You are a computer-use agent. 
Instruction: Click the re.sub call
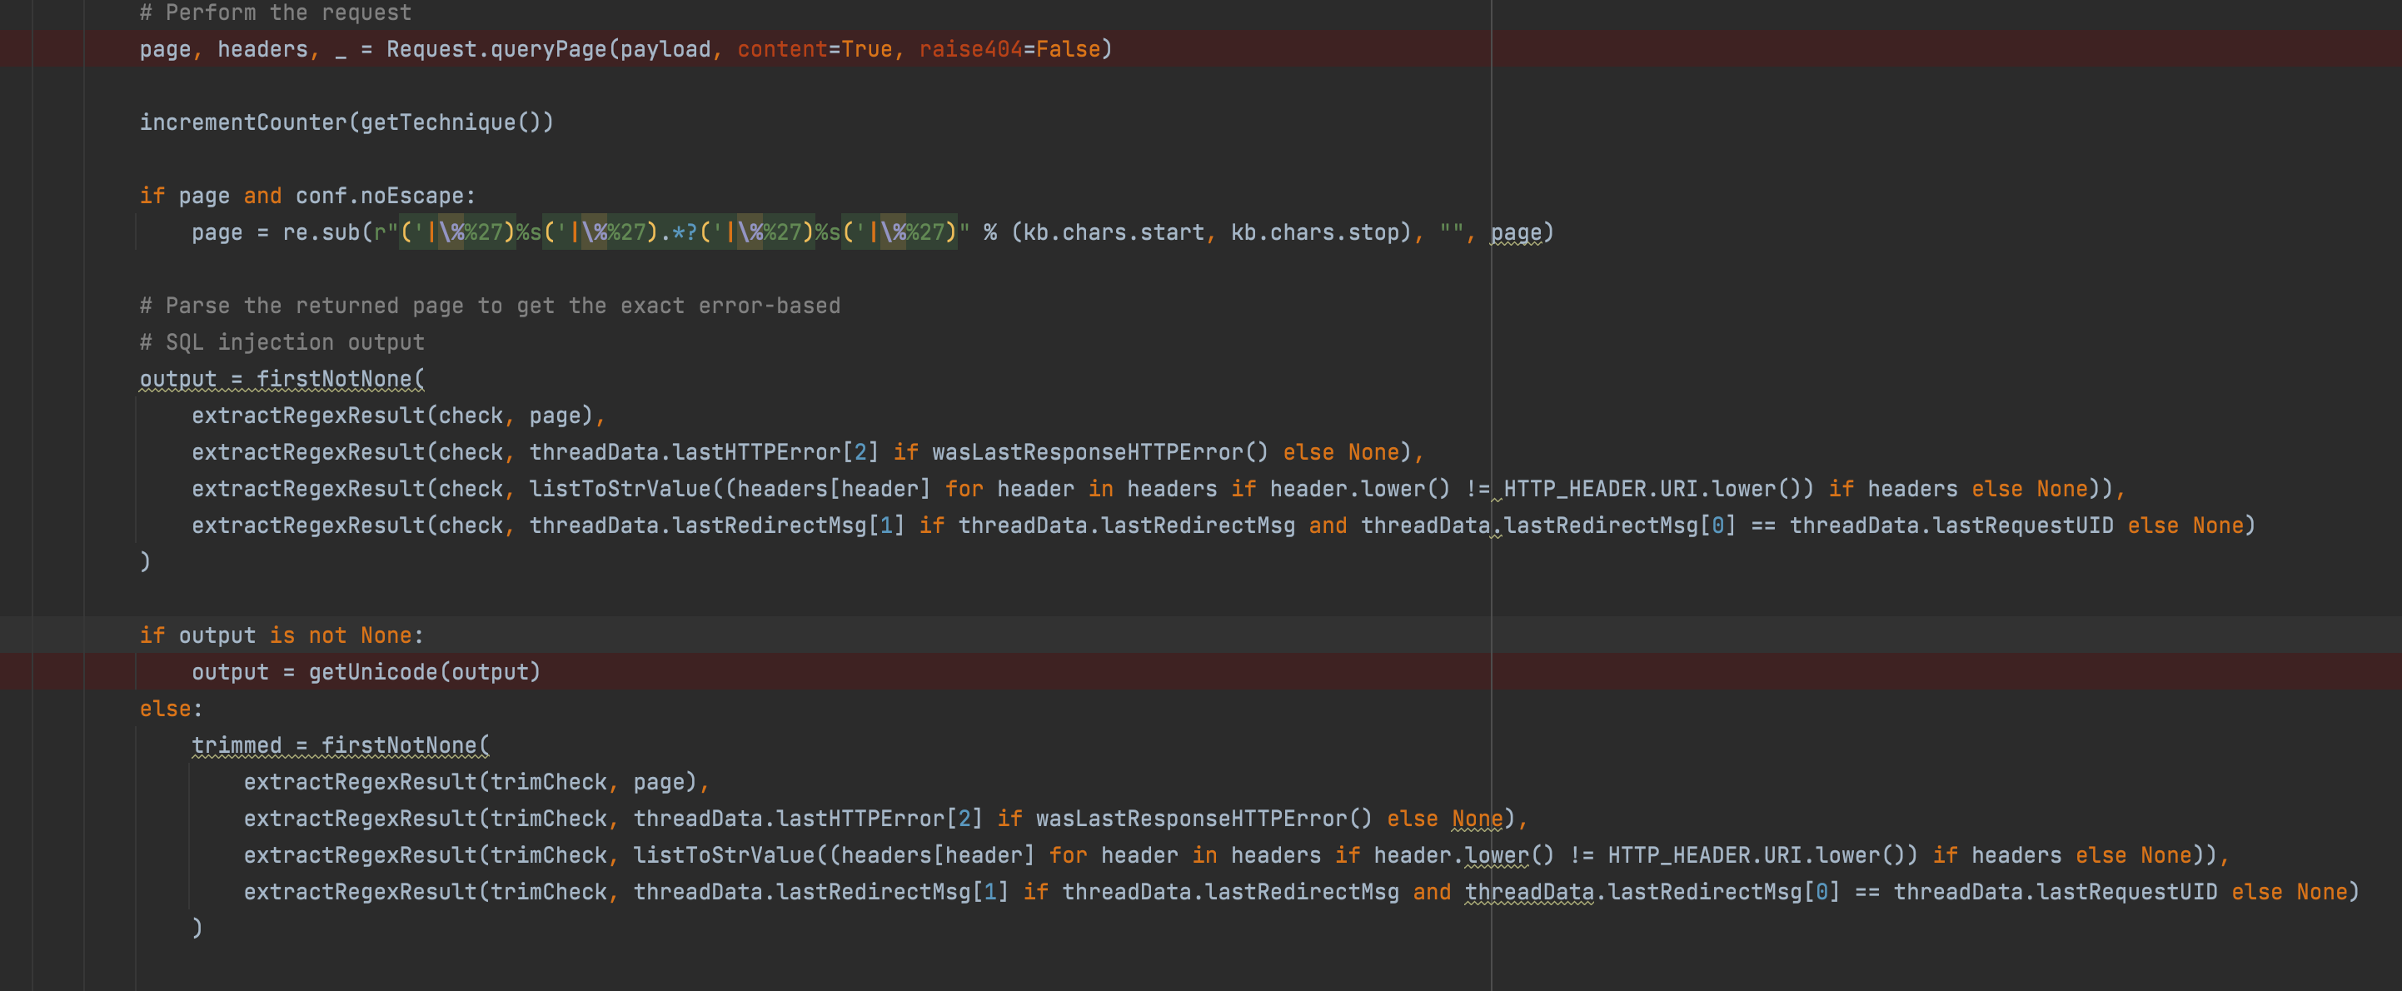click(x=320, y=232)
